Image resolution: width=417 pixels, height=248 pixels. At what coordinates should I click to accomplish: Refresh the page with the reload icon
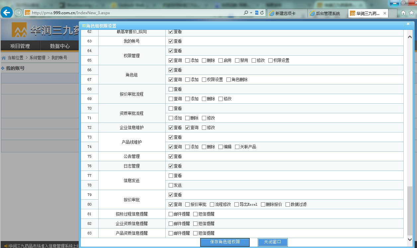click(x=262, y=13)
